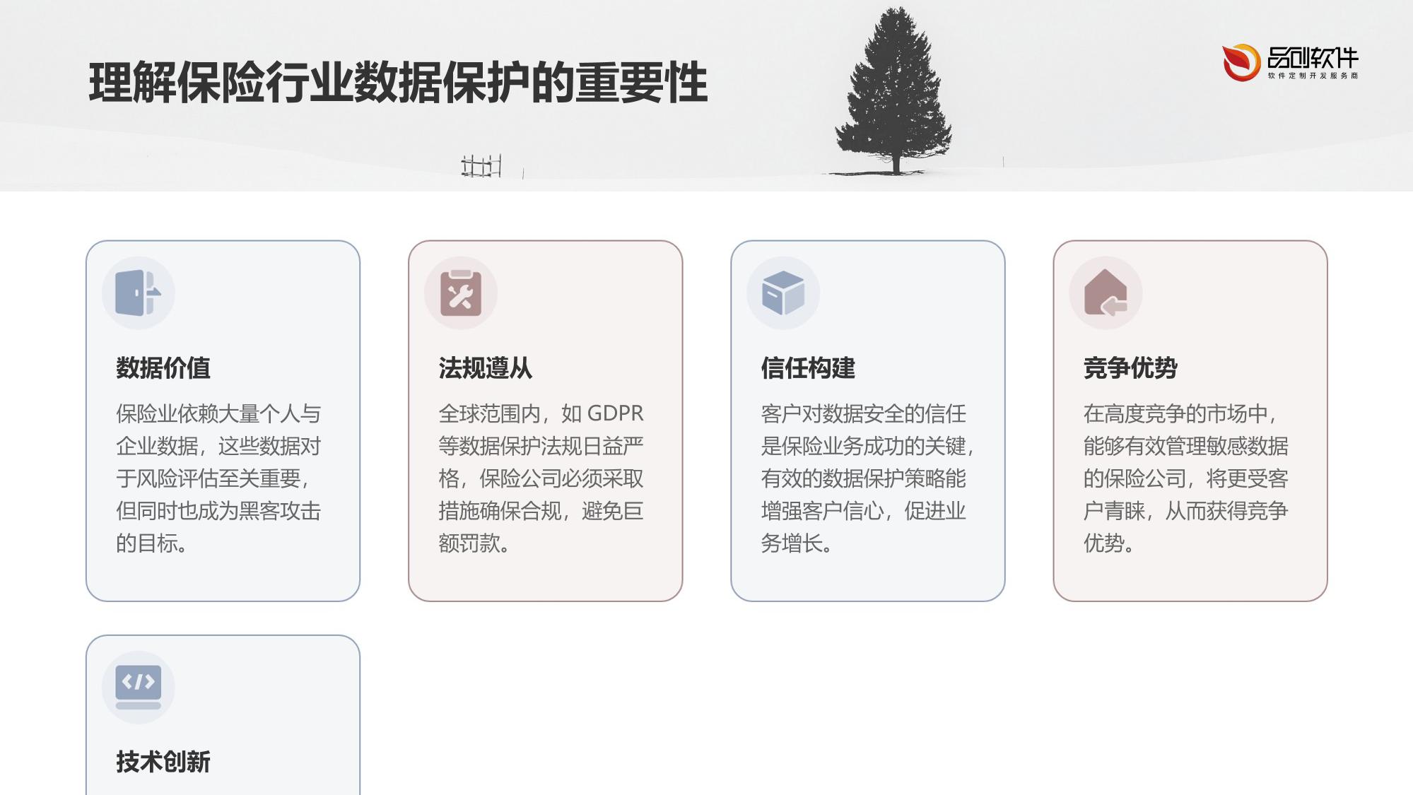The height and width of the screenshot is (795, 1413).
Task: Click the slide title 理解保险行业数据保护的重要性
Action: 398,83
